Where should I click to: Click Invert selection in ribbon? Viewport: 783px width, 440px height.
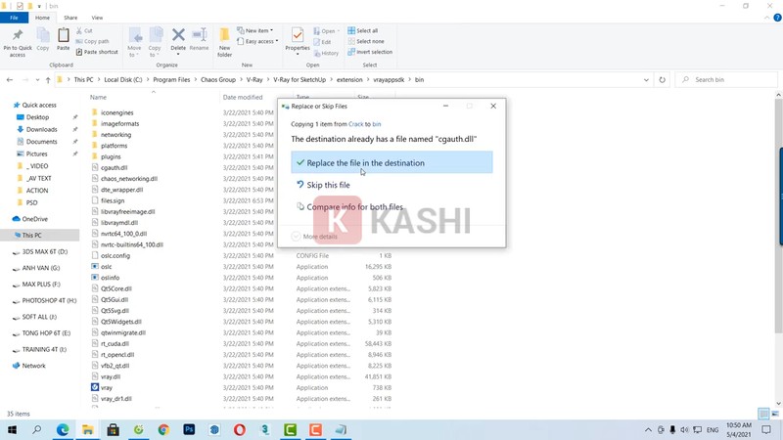[x=370, y=52]
